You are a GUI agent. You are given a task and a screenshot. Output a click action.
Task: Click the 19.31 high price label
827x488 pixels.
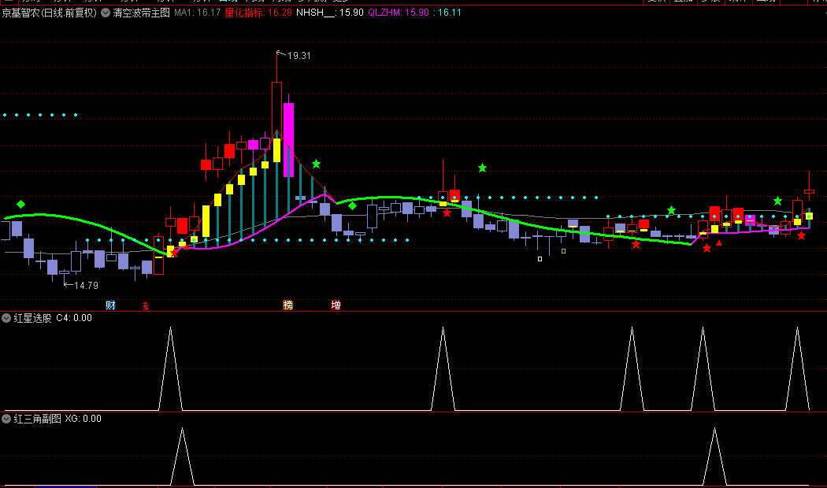pos(299,56)
